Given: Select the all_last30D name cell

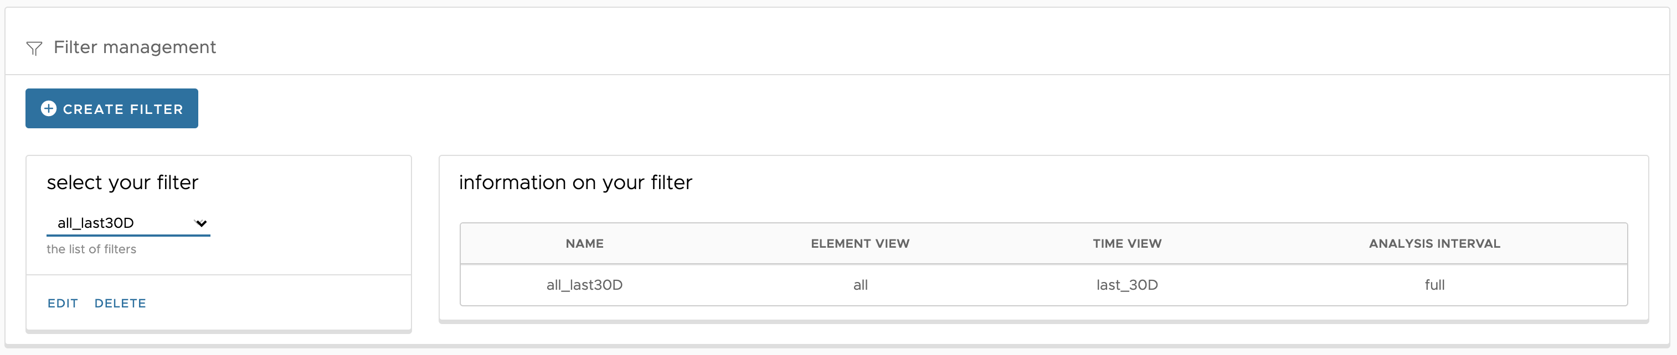Looking at the screenshot, I should (x=585, y=285).
